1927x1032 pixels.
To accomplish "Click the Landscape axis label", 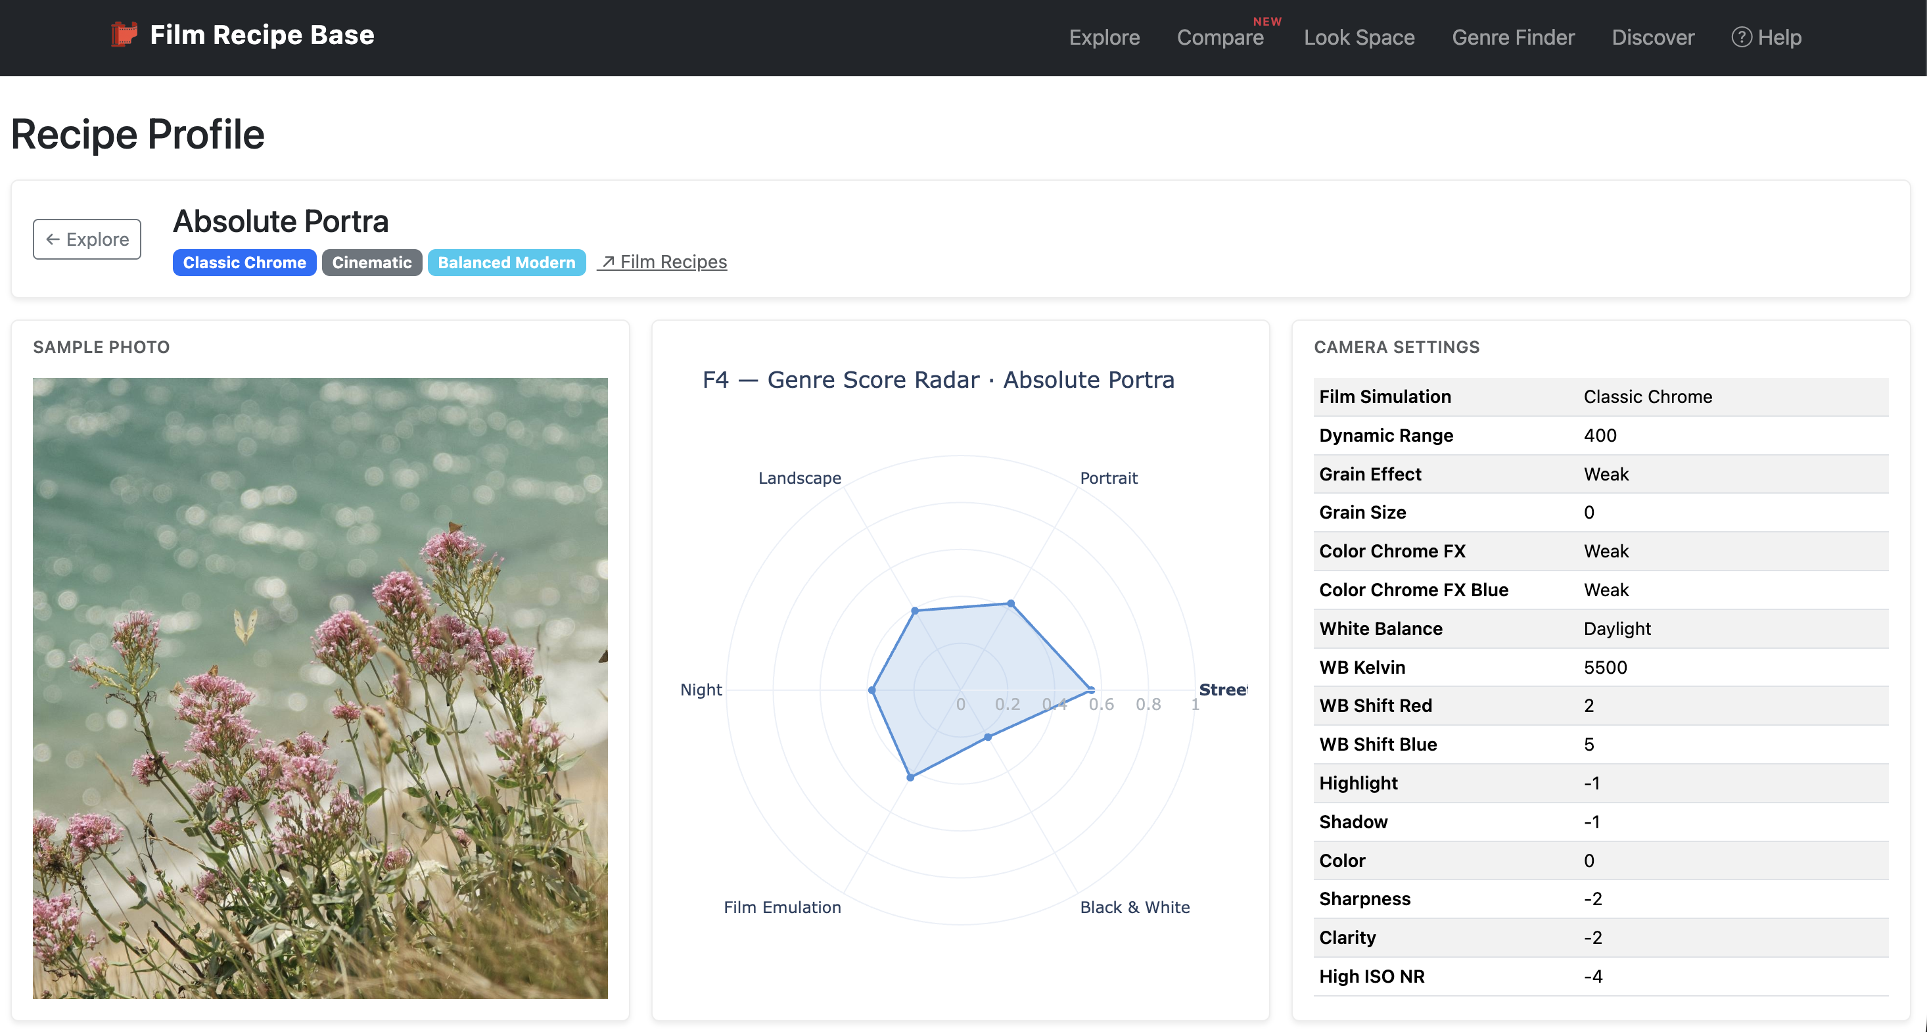I will click(x=800, y=477).
